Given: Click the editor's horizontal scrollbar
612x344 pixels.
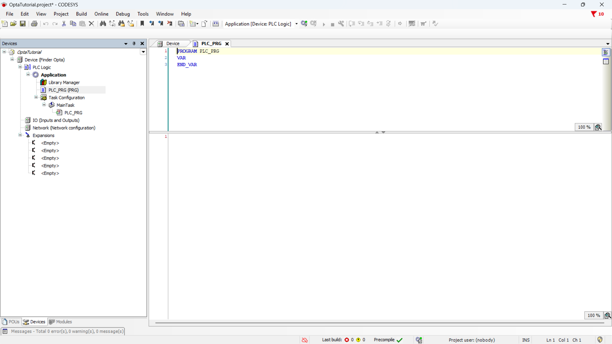Looking at the screenshot, I should click(x=379, y=323).
